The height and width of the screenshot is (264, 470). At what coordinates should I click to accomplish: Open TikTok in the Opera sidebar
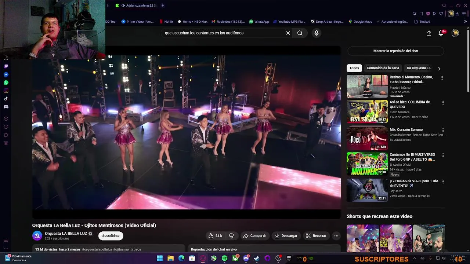tap(6, 99)
